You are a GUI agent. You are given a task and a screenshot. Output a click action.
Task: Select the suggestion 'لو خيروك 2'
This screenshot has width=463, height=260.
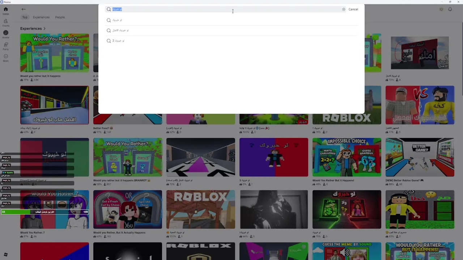tap(231, 41)
